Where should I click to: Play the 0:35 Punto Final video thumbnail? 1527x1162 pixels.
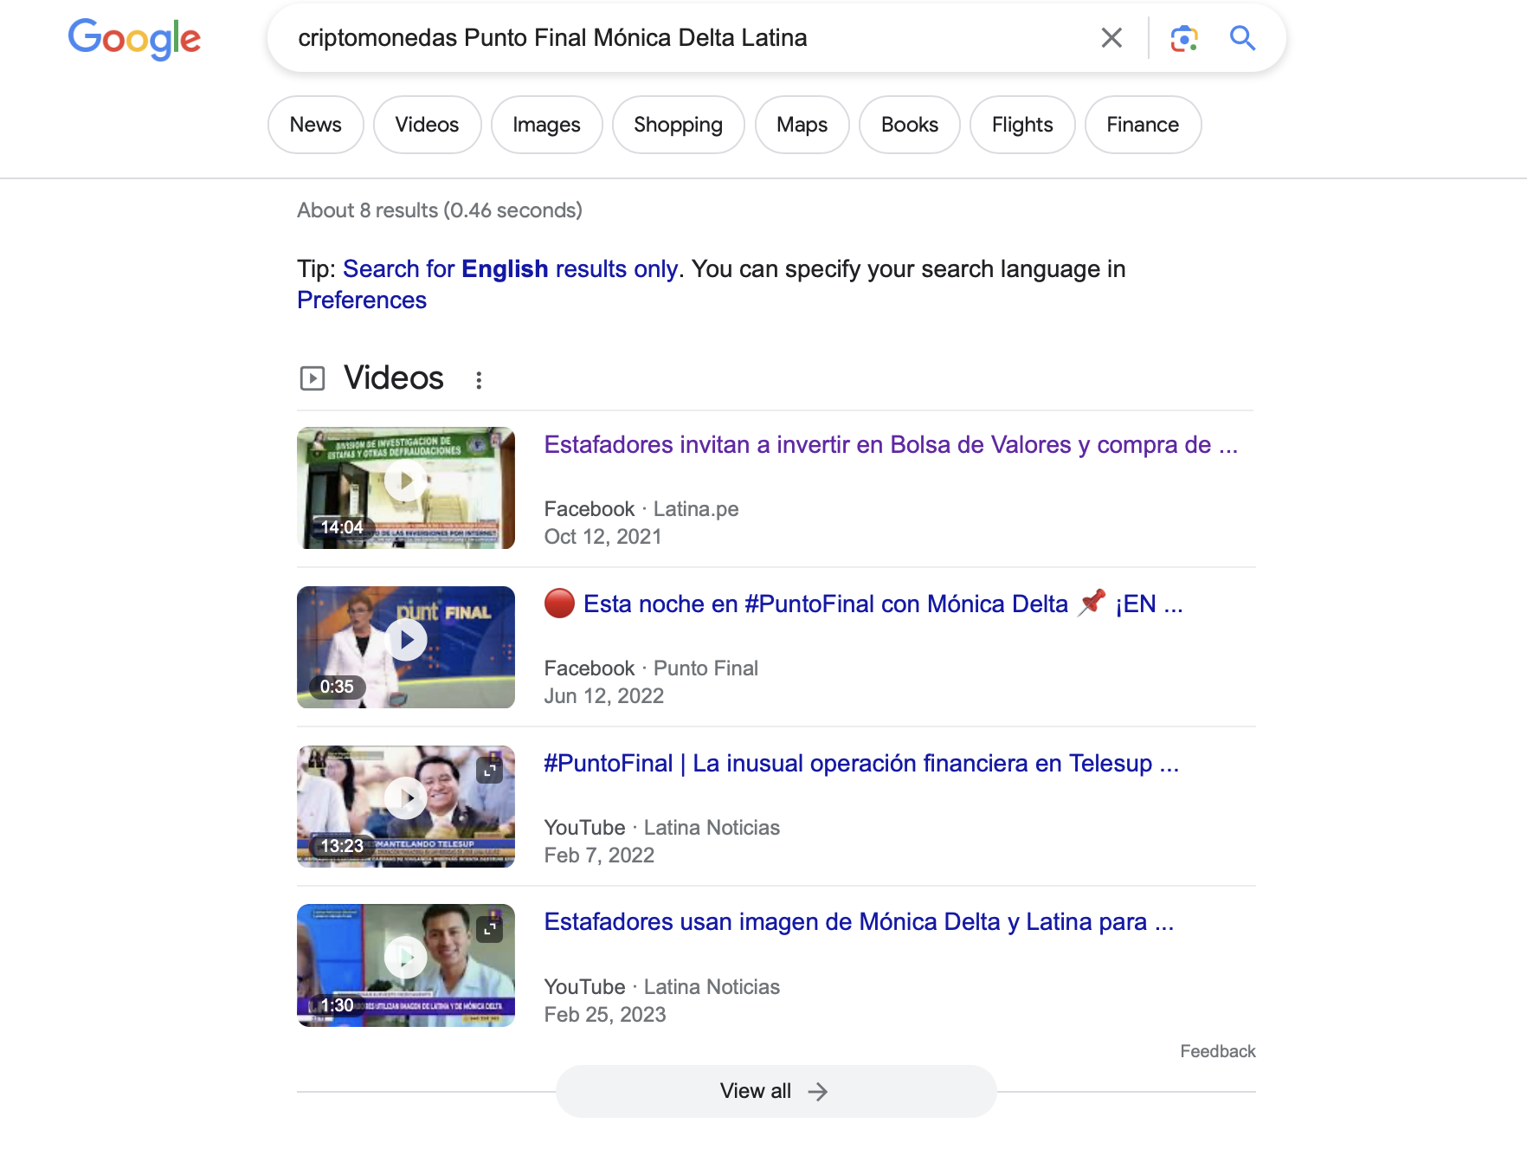coord(406,647)
